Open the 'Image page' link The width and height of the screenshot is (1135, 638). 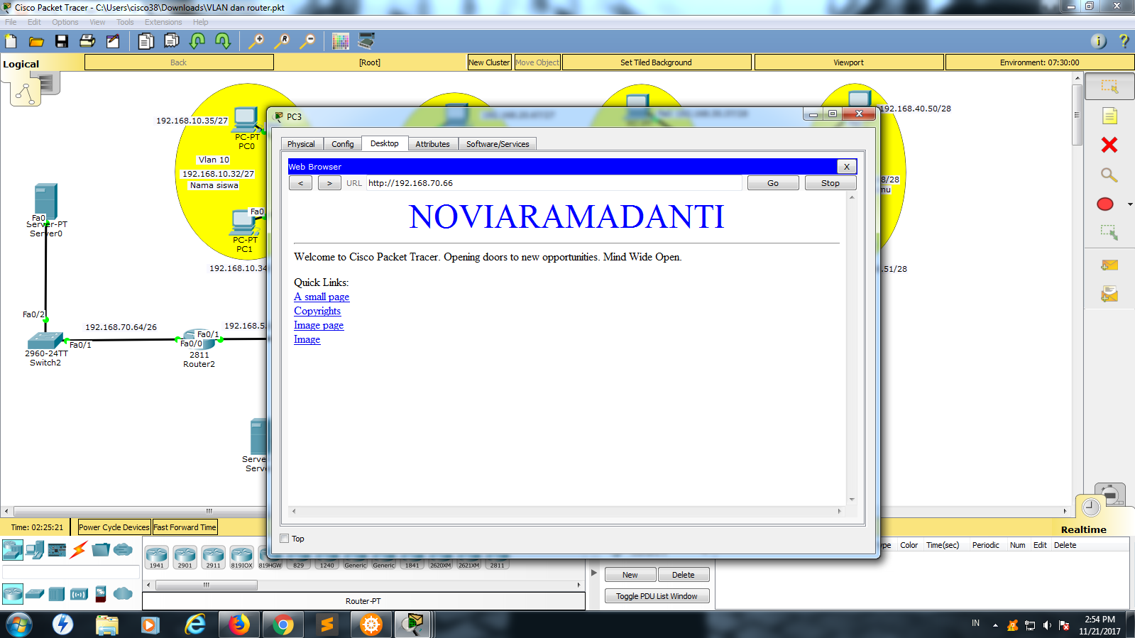pyautogui.click(x=319, y=325)
